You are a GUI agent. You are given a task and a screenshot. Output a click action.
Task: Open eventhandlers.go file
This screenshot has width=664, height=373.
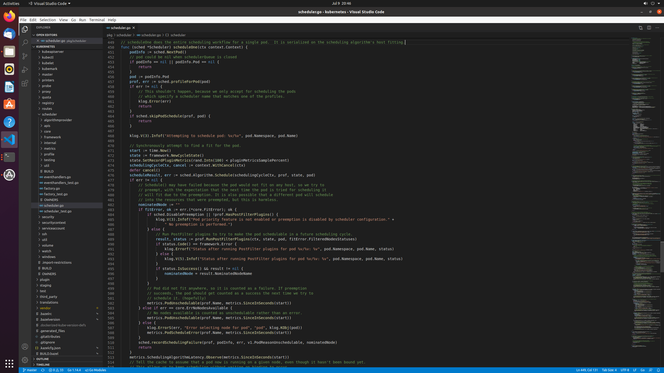(x=67, y=177)
